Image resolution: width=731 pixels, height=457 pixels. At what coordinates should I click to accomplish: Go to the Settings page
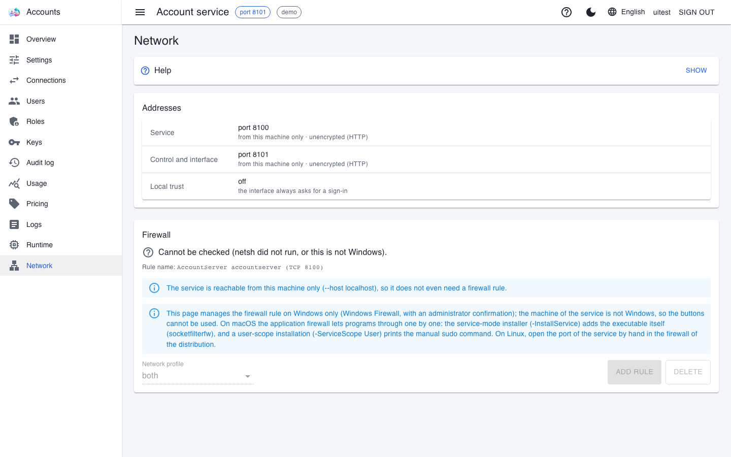[61, 60]
